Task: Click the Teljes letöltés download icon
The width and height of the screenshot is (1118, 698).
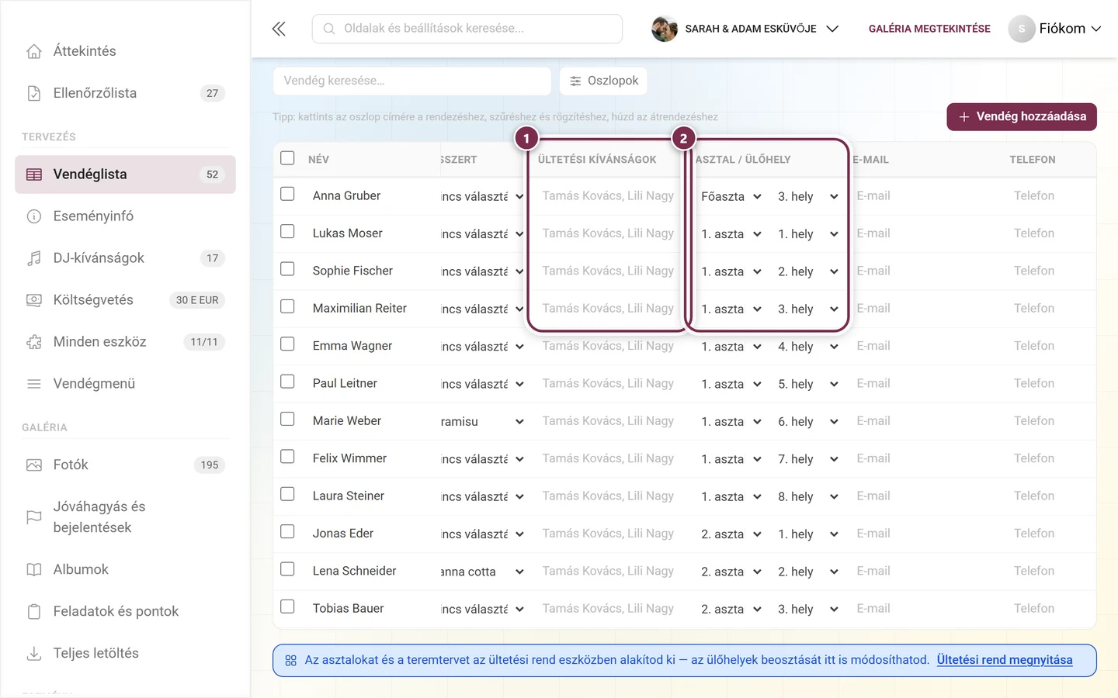Action: click(x=34, y=654)
